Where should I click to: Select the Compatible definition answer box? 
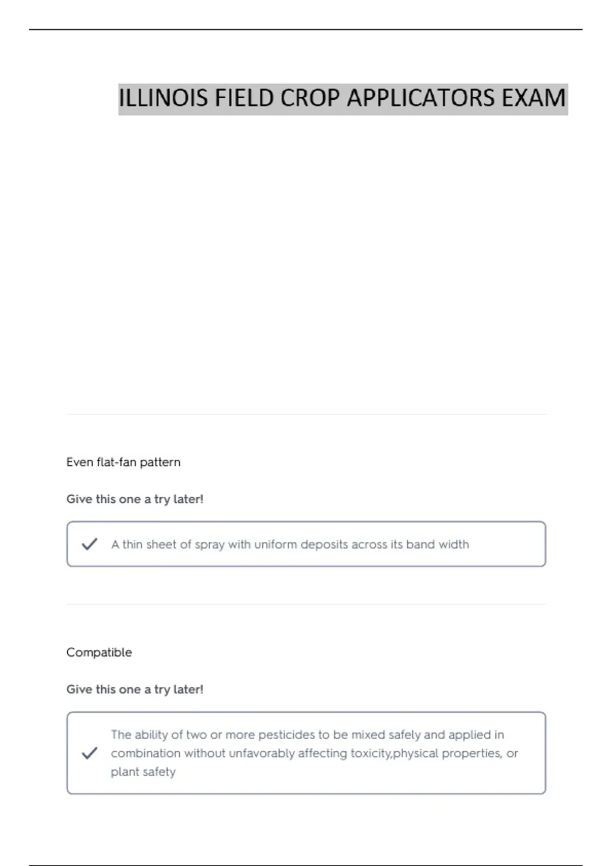click(306, 753)
